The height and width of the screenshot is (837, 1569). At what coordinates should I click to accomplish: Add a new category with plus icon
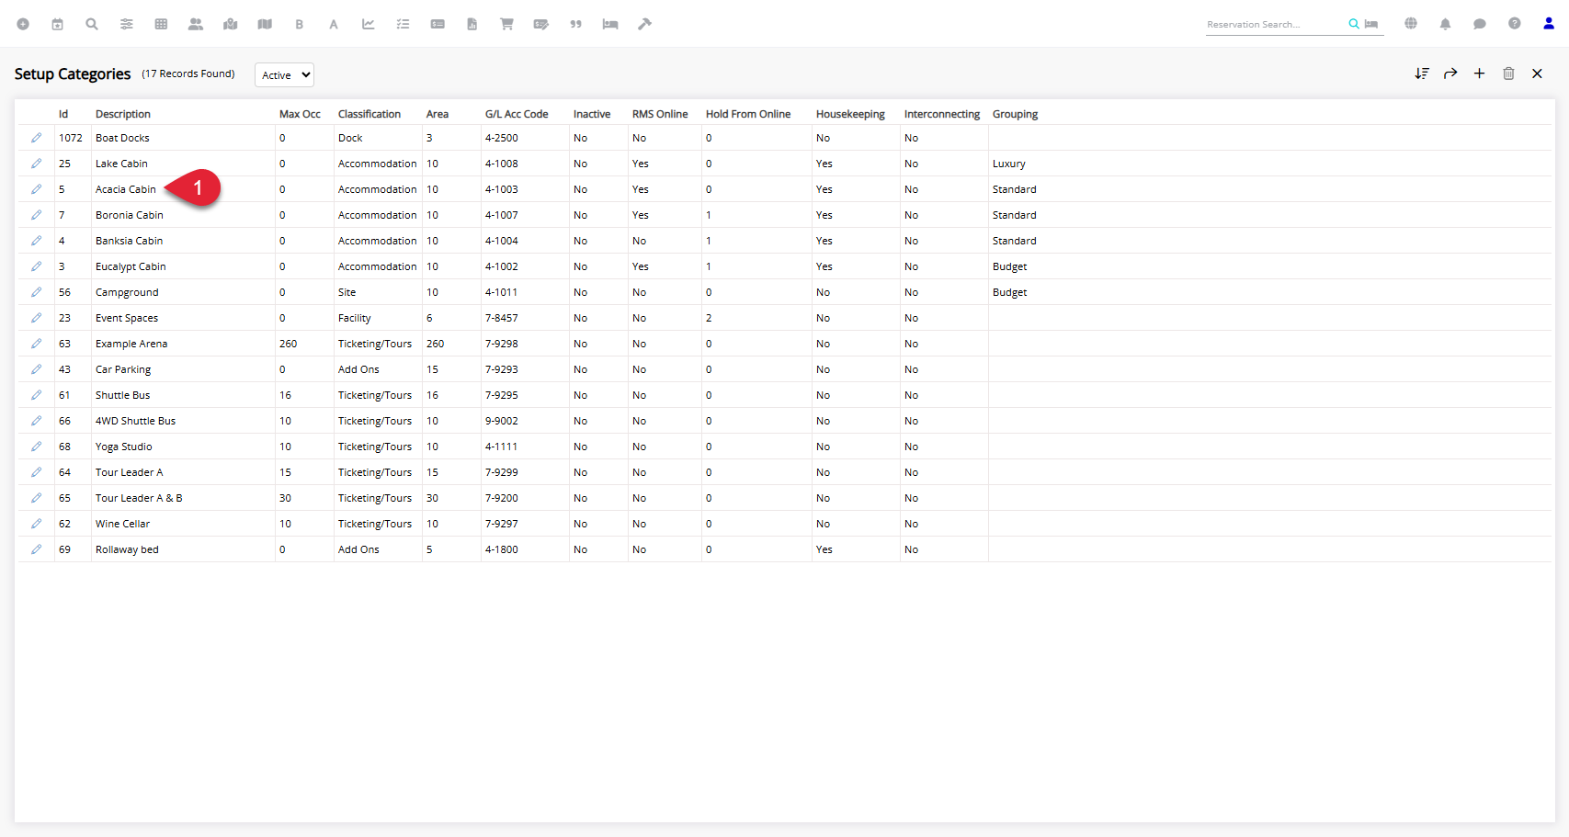tap(1479, 74)
